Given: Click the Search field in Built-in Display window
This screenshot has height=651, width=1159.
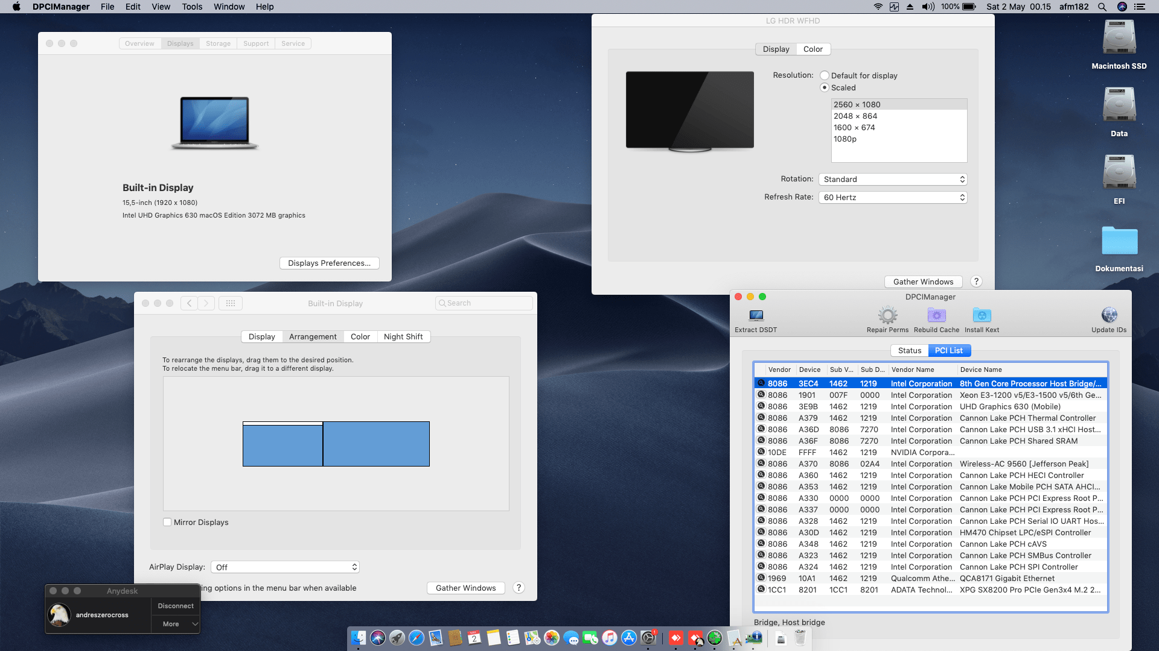Looking at the screenshot, I should [x=484, y=303].
